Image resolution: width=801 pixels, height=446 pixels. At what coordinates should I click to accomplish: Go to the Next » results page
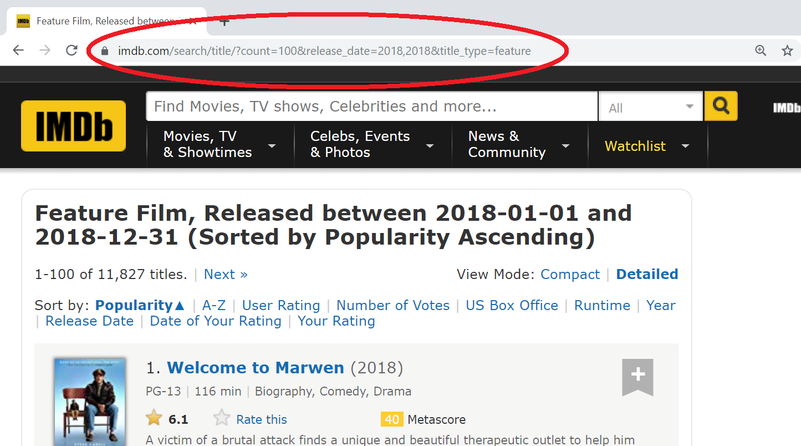pyautogui.click(x=226, y=274)
